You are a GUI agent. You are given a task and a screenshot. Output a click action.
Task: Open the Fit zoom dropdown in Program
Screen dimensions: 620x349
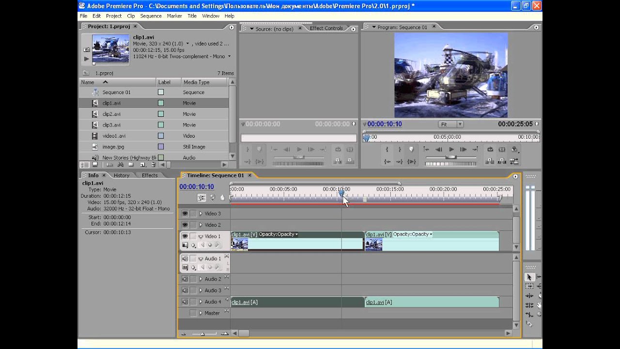point(451,125)
